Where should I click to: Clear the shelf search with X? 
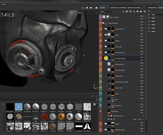(x=97, y=100)
